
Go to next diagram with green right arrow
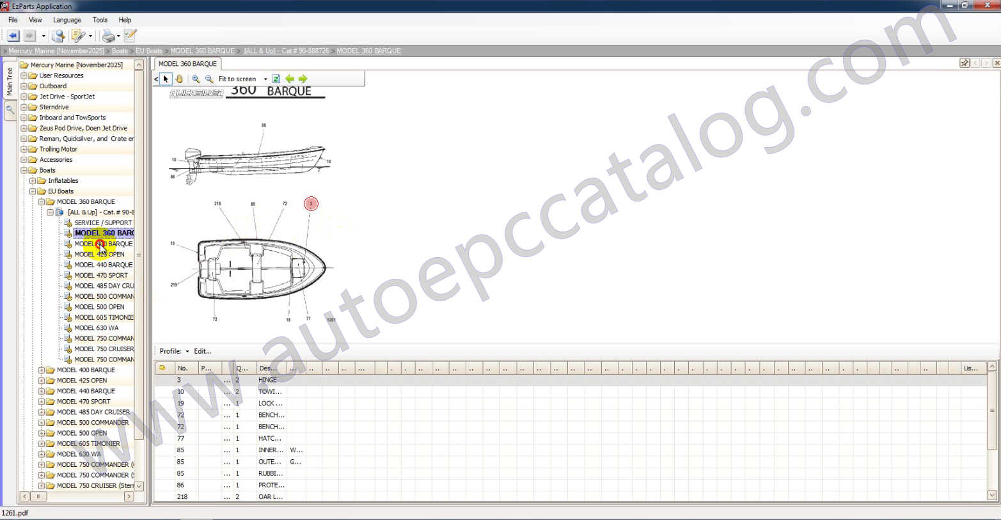click(303, 79)
